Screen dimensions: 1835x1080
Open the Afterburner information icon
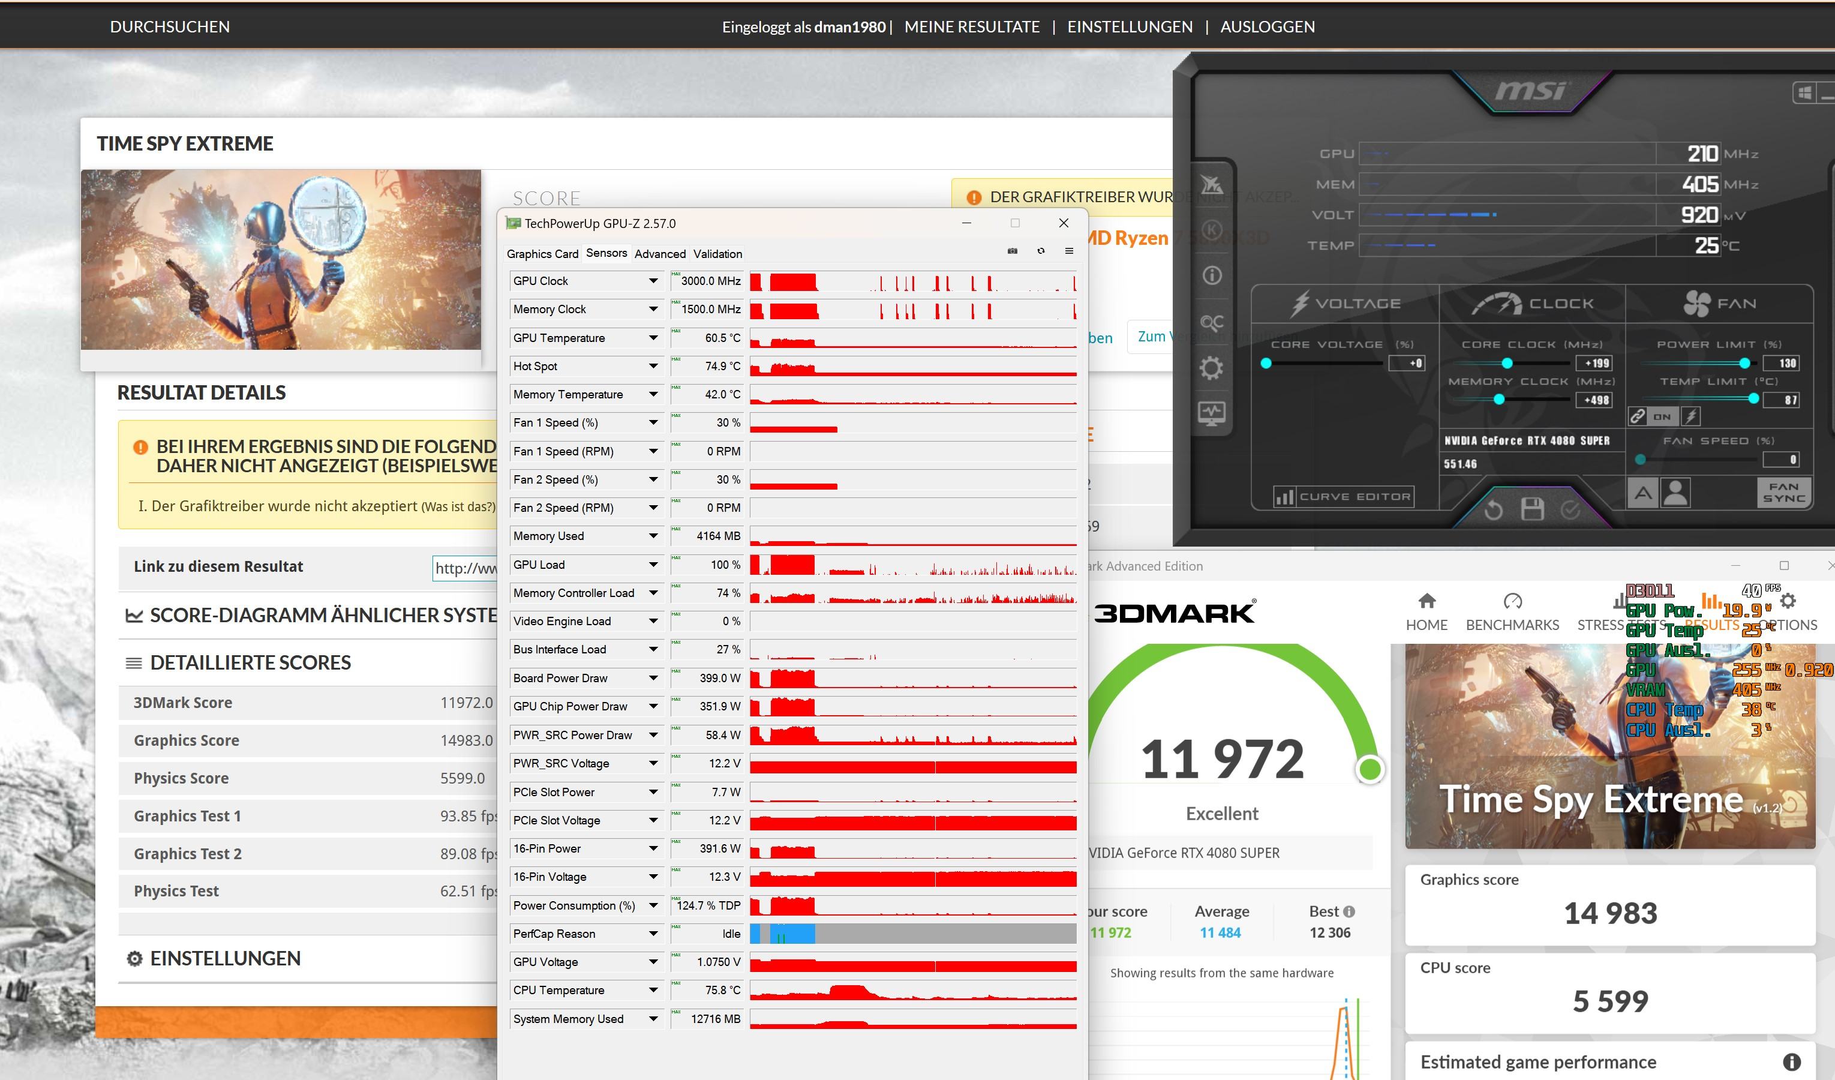point(1212,275)
